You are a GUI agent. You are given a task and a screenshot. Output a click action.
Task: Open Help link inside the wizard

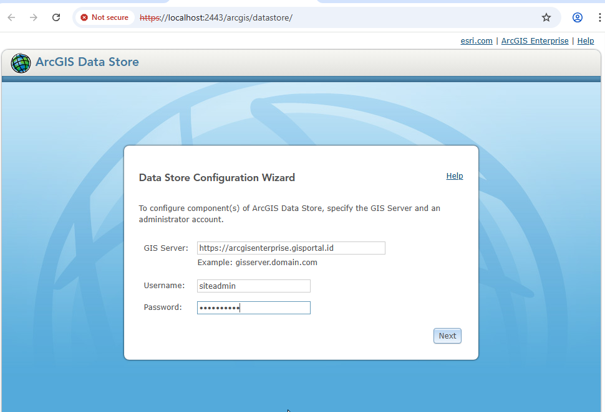coord(455,176)
